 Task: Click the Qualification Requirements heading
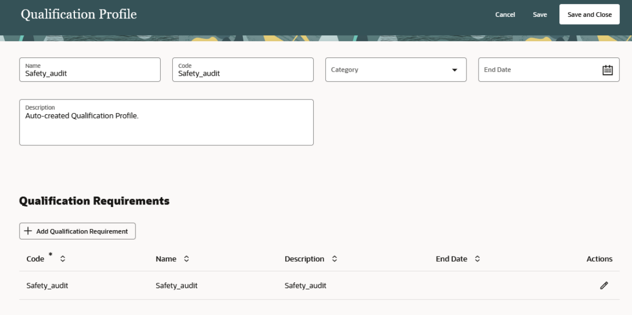[94, 201]
